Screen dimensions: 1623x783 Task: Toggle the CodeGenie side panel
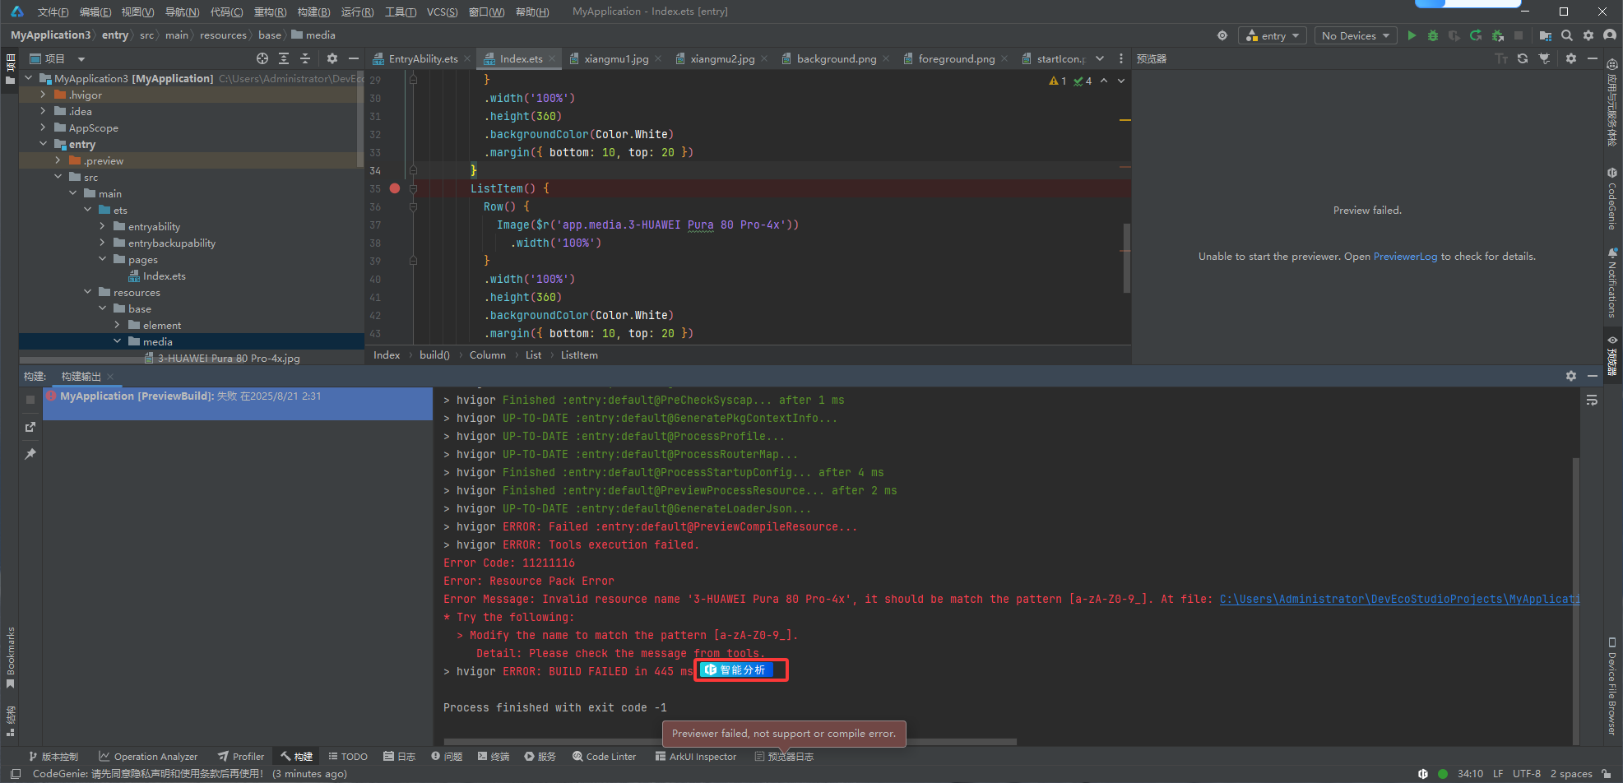tap(1612, 199)
